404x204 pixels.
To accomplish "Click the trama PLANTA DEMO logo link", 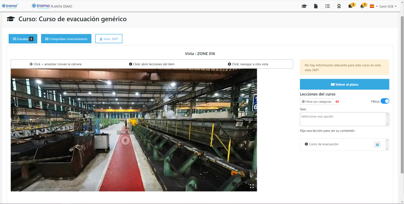I will coord(52,6).
